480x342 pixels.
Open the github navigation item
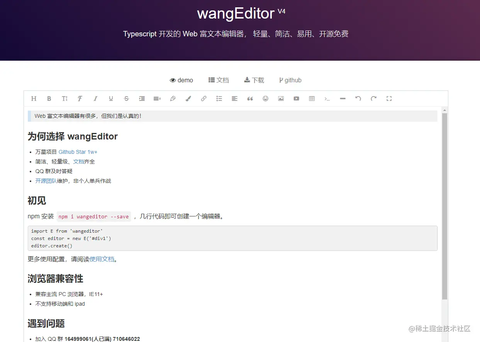(290, 80)
